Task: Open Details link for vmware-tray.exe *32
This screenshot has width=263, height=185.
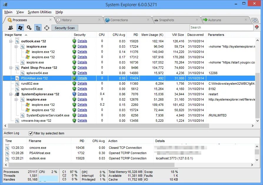Action: coord(82,121)
